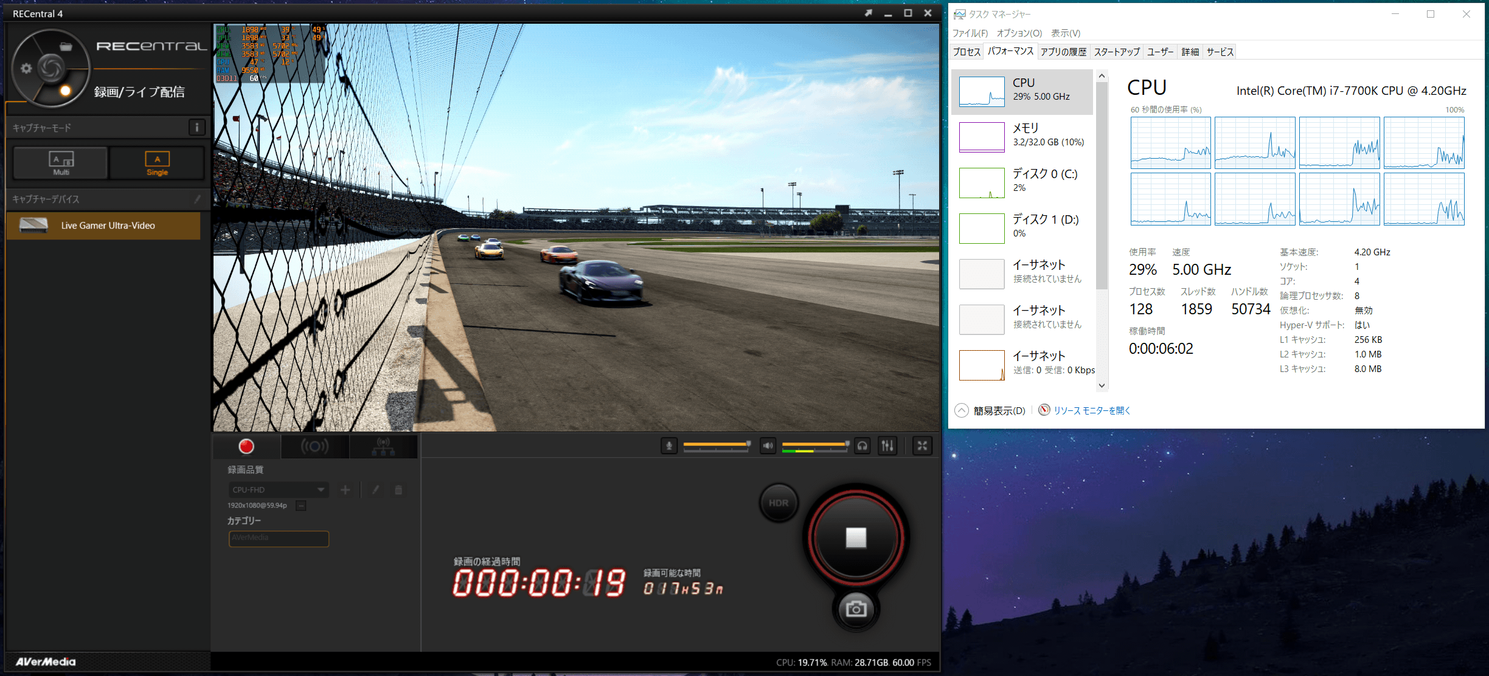
Task: Select Live Gamer Ultra-Video device
Action: 103,226
